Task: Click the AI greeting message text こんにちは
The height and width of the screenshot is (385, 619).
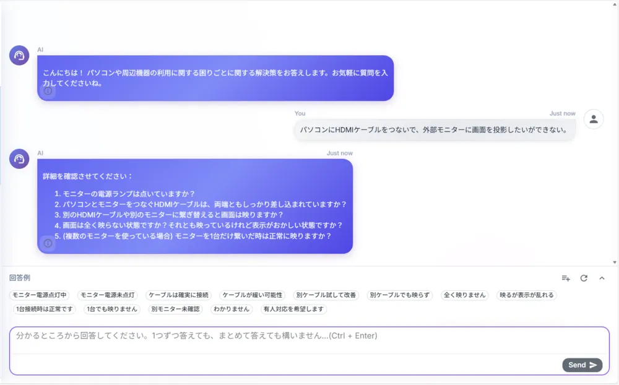Action: coord(215,78)
